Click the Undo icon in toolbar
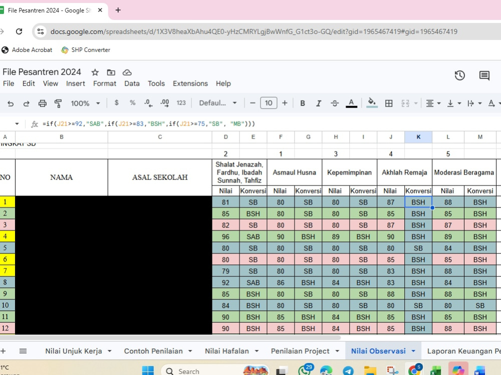 [x=11, y=103]
